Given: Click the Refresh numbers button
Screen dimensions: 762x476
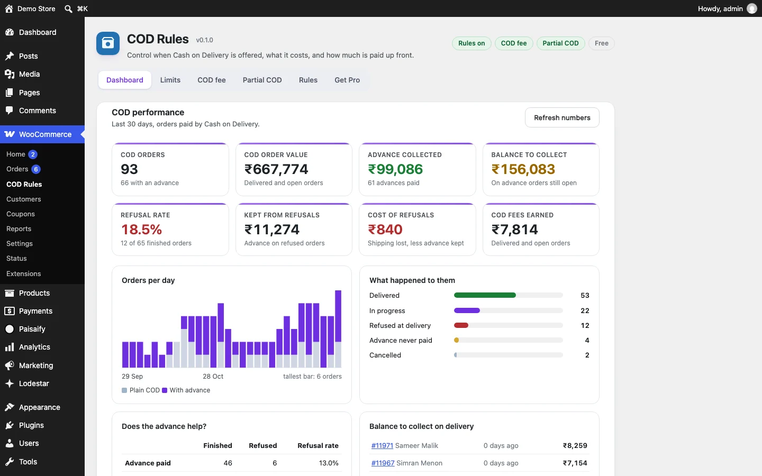Looking at the screenshot, I should tap(562, 117).
